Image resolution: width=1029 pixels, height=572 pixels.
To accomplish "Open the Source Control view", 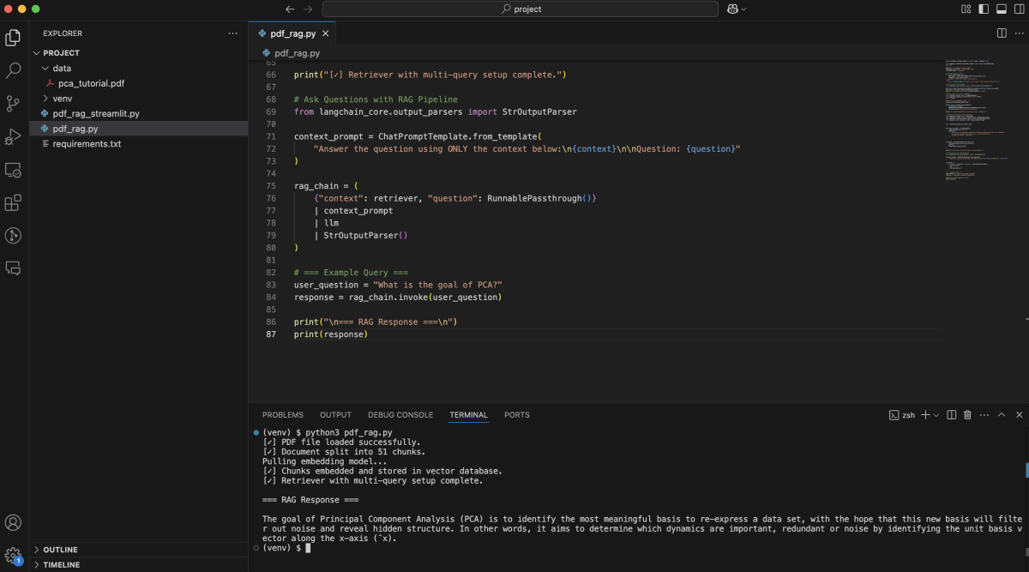I will tap(13, 104).
